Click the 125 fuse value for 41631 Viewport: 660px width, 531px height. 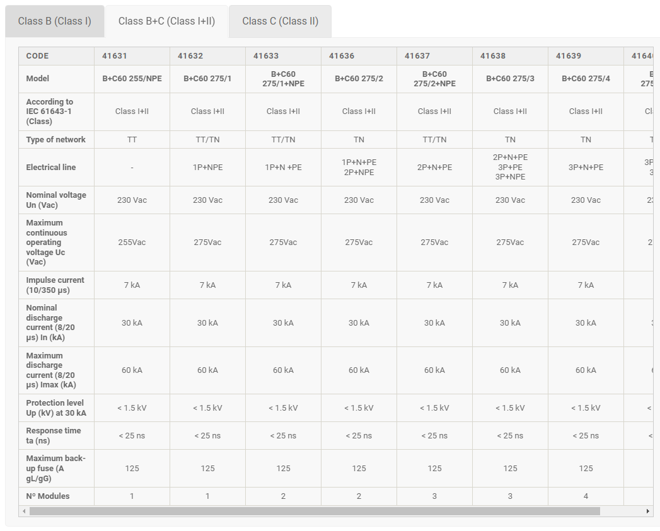coord(132,468)
